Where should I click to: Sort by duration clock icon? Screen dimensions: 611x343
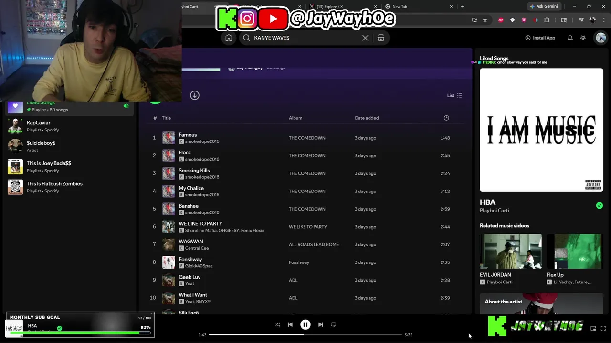click(x=446, y=118)
